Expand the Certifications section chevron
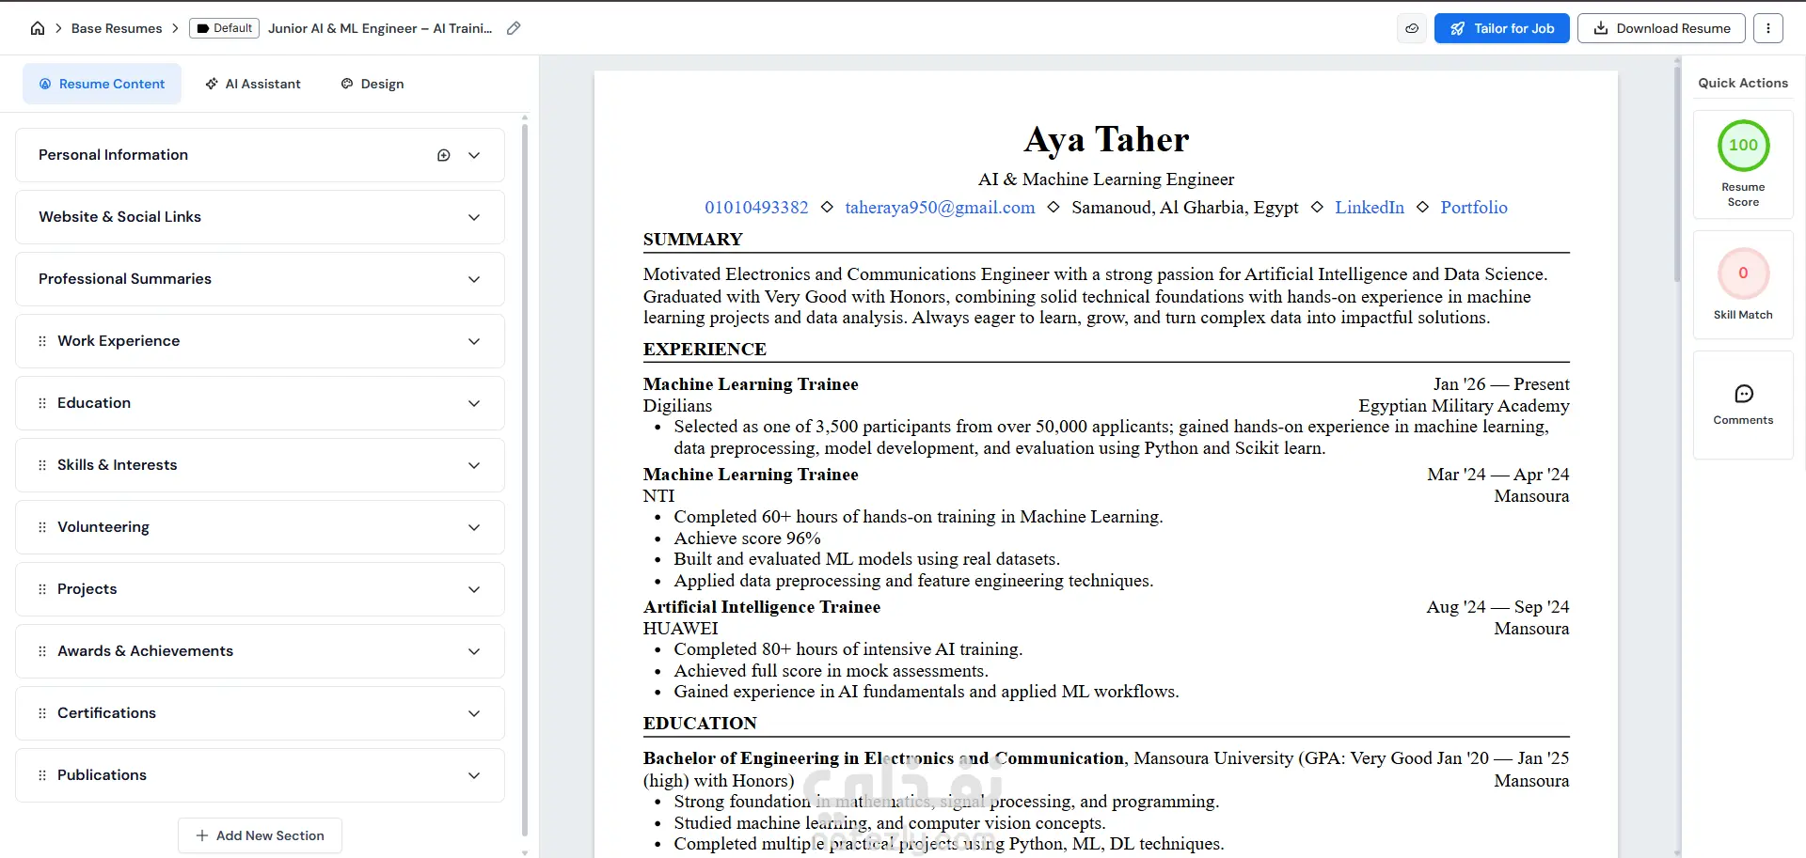 (x=474, y=713)
